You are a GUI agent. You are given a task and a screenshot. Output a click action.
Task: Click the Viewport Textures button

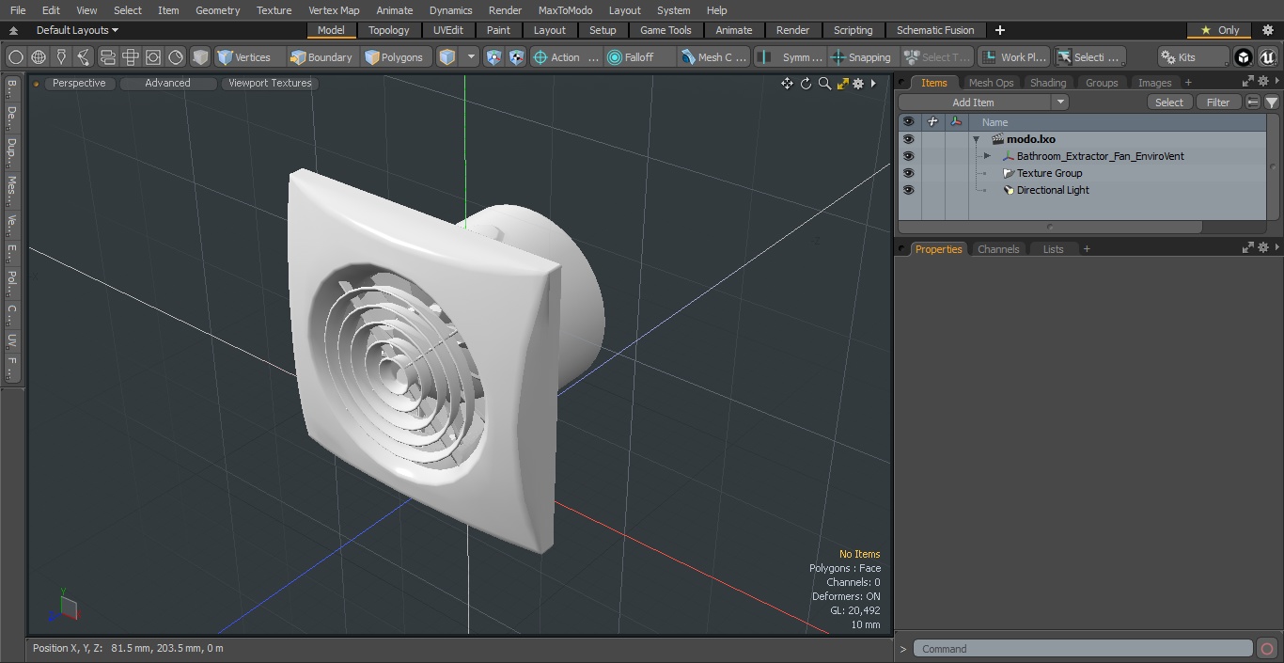pyautogui.click(x=270, y=83)
